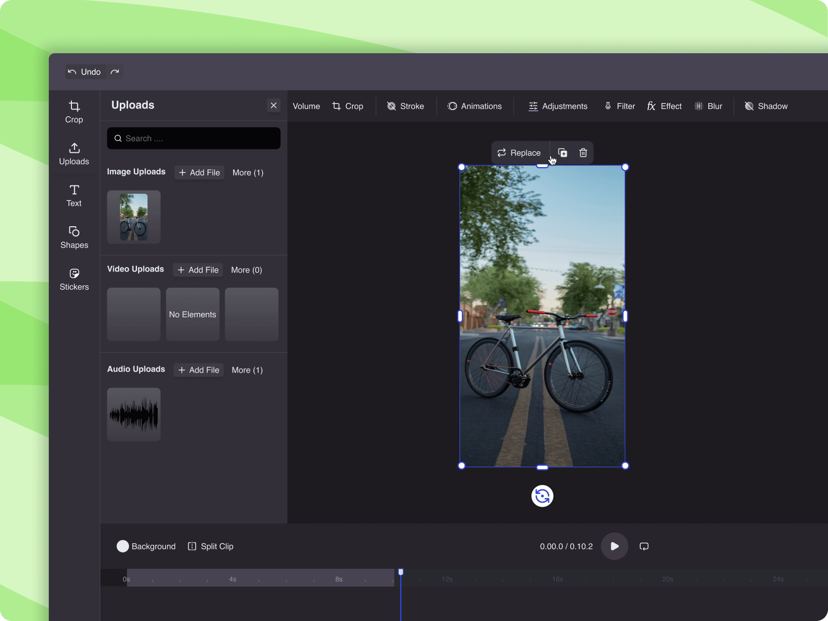The height and width of the screenshot is (621, 828).
Task: Open the Animations panel
Action: 475,106
